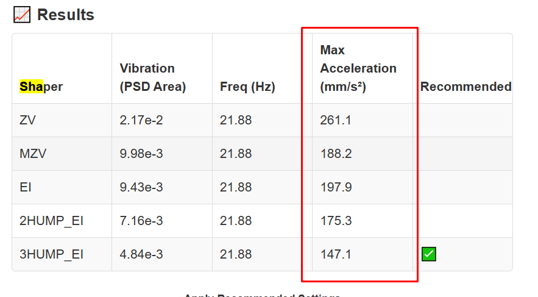
Task: Select the 2HUMP_EI shaper cell
Action: click(x=51, y=221)
